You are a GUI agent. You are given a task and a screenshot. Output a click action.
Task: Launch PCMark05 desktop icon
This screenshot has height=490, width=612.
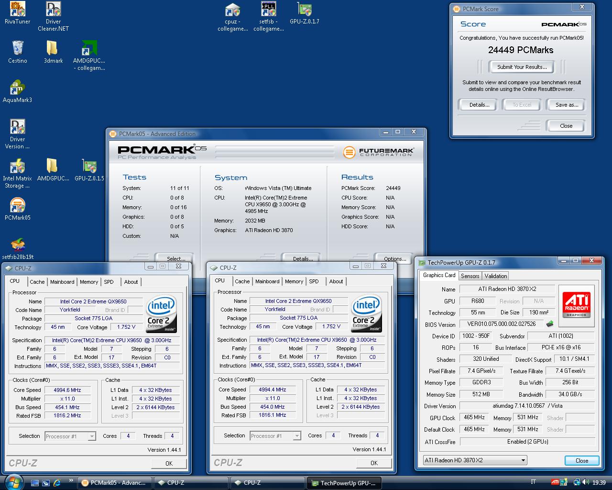point(18,205)
